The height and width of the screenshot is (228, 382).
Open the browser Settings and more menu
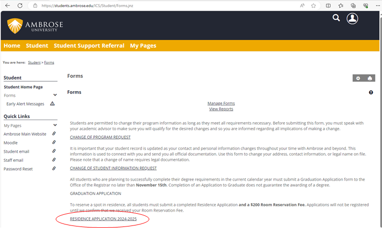[376, 6]
